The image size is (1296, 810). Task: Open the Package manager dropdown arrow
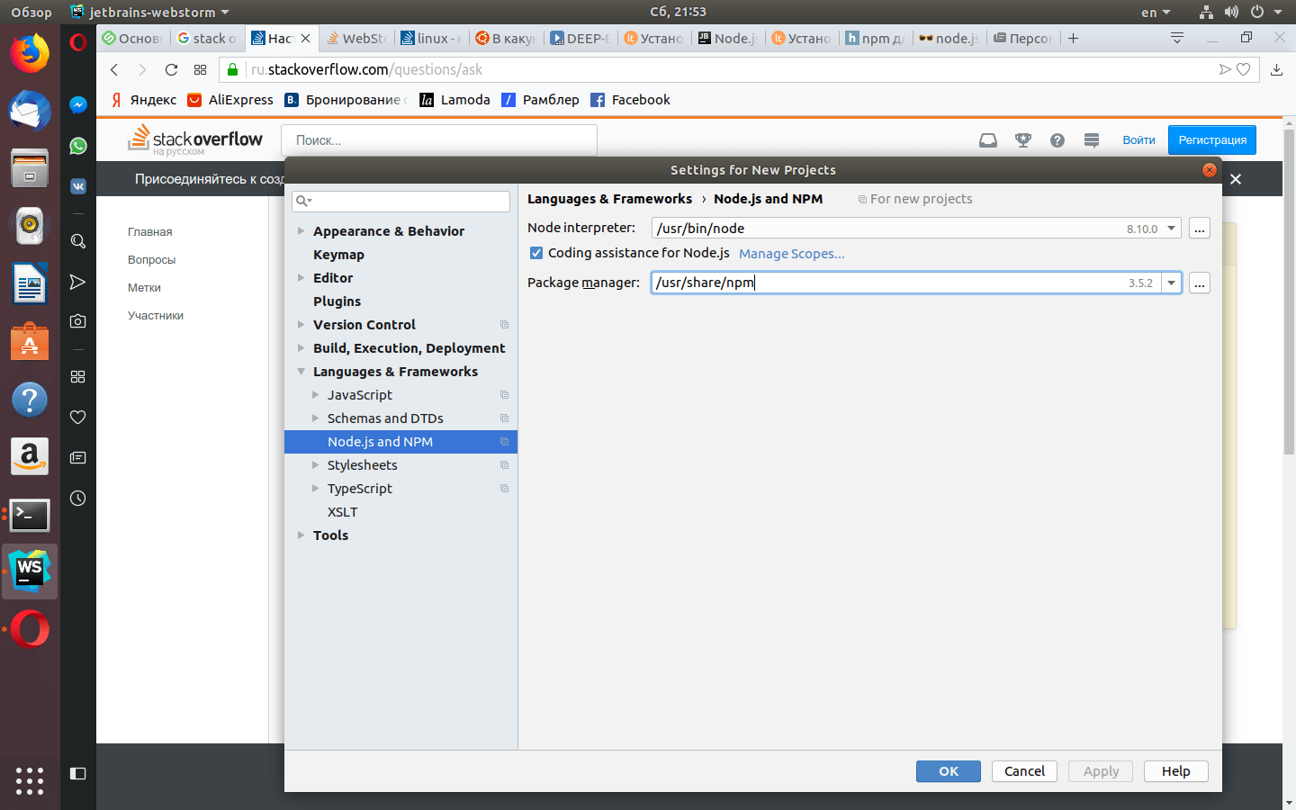click(1172, 283)
